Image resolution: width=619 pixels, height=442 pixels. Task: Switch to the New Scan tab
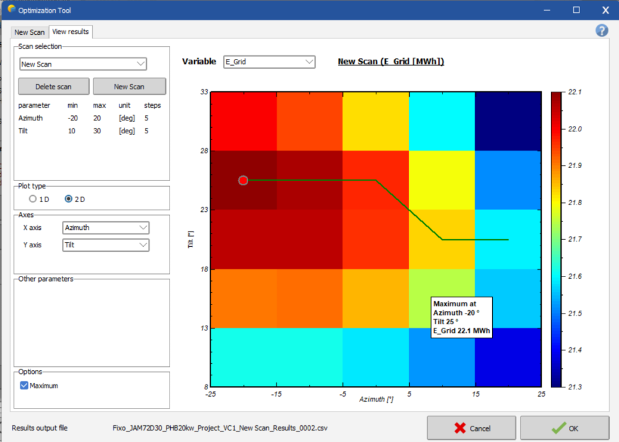pos(30,32)
